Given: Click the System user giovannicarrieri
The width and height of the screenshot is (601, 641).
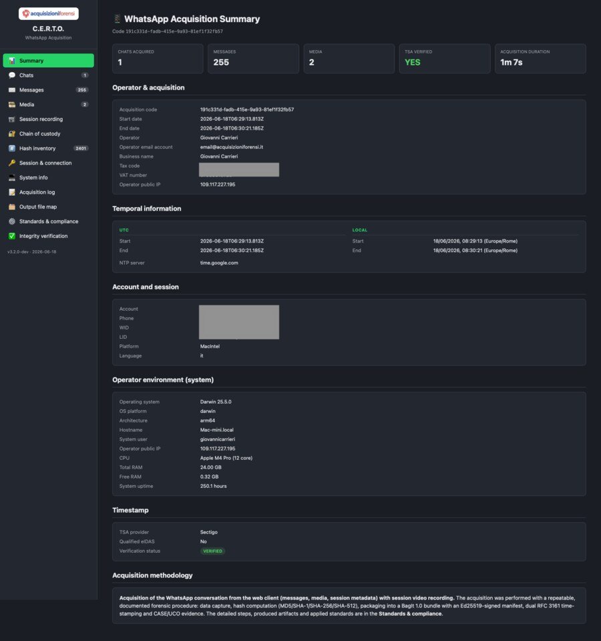Looking at the screenshot, I should [218, 439].
